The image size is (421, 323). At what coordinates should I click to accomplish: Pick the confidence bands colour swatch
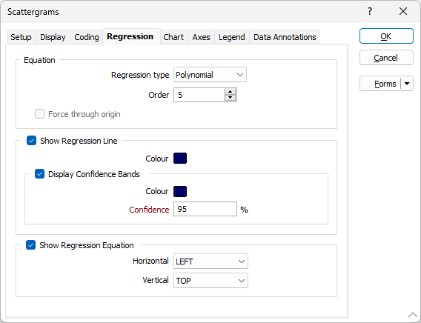click(180, 191)
